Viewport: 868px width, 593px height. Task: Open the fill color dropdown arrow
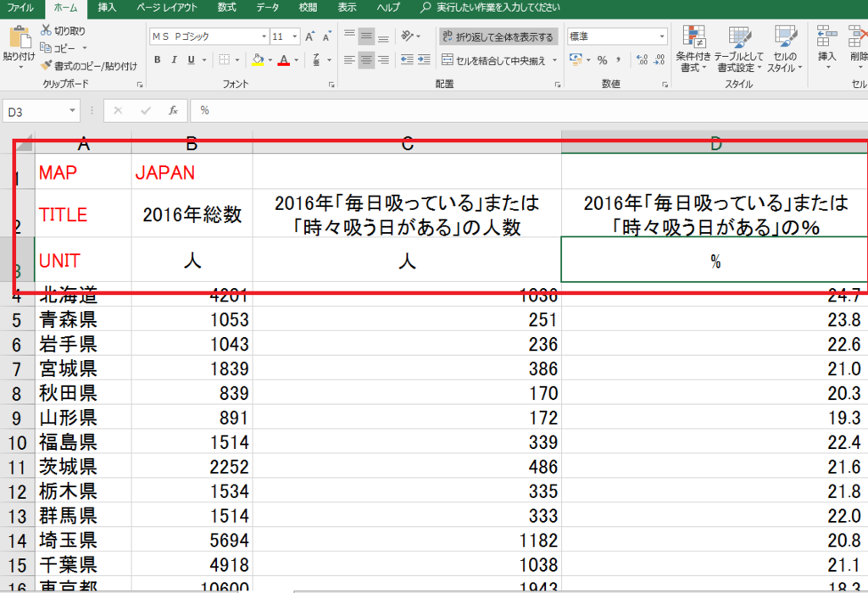270,58
